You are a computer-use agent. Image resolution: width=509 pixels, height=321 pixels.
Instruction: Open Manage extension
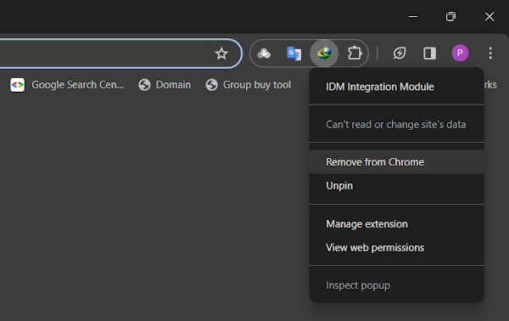(x=397, y=224)
